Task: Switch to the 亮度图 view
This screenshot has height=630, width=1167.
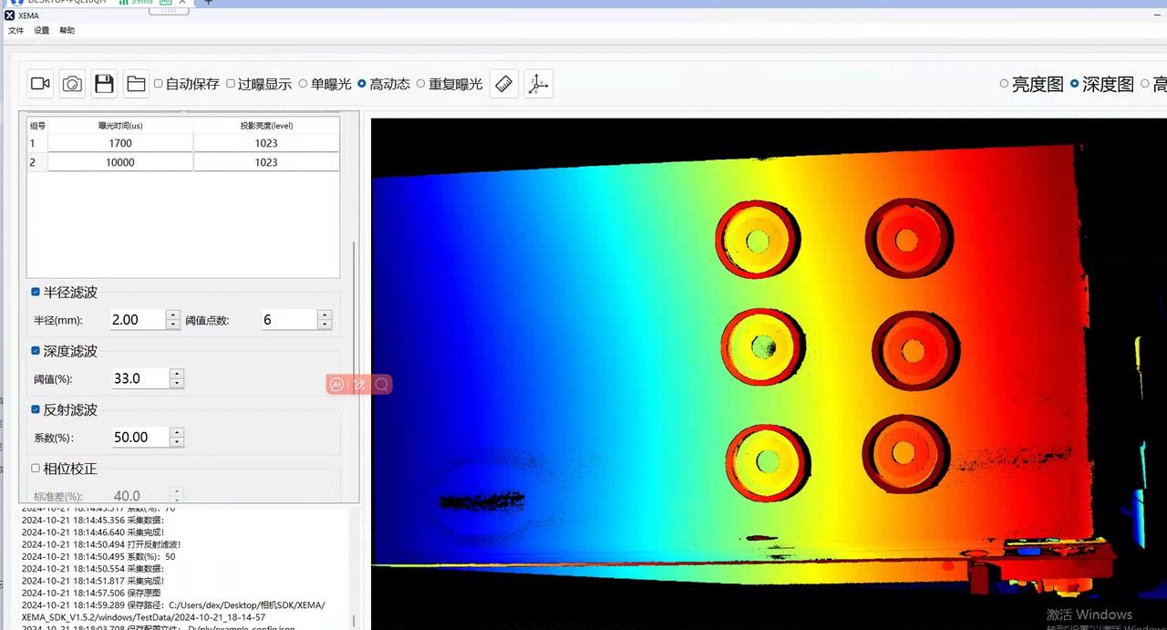Action: point(1004,84)
